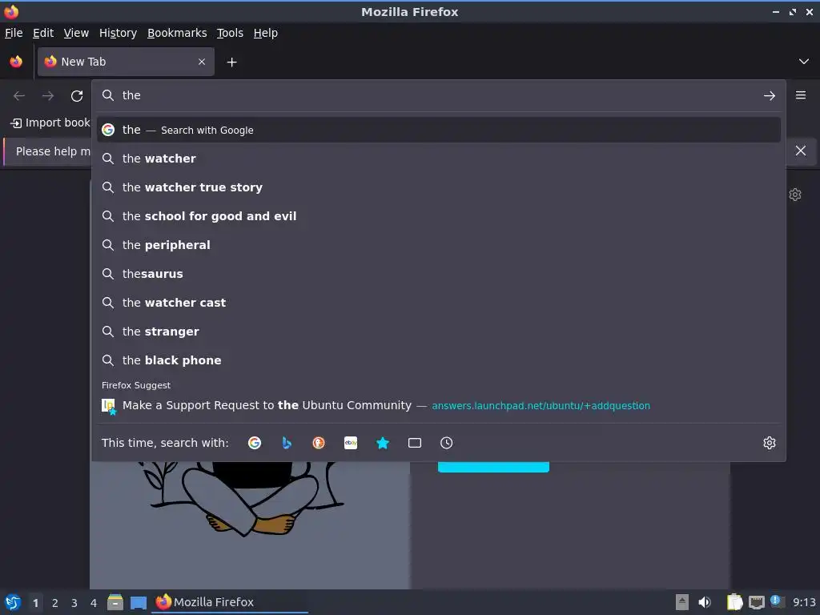Open the file manager taskbar icon
Image resolution: width=820 pixels, height=615 pixels.
[x=115, y=602]
